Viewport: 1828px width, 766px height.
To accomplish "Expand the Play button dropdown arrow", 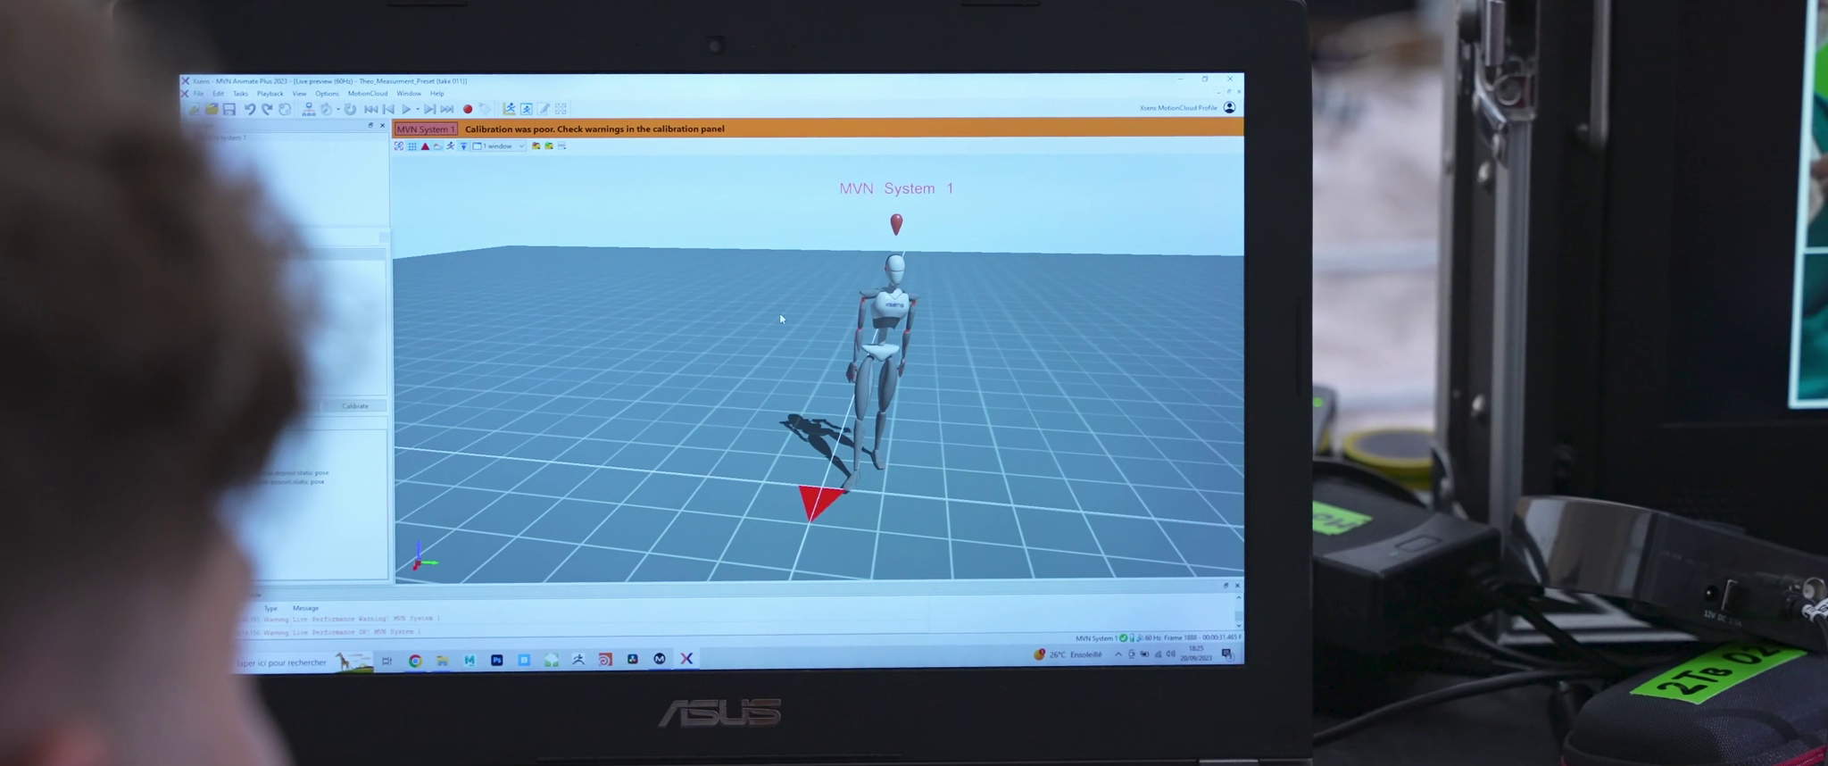I will (418, 109).
